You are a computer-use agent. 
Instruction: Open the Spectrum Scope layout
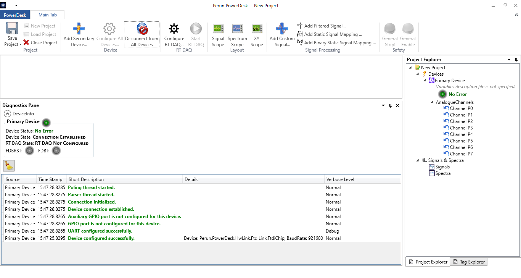tap(237, 29)
